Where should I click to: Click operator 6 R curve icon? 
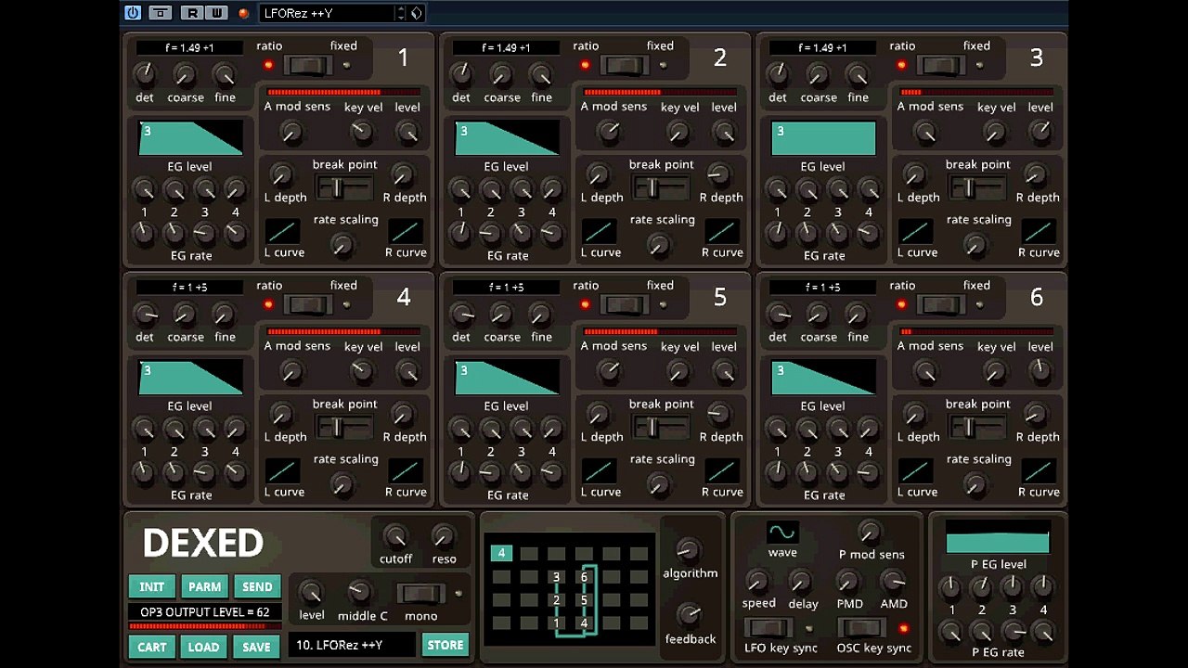1039,470
